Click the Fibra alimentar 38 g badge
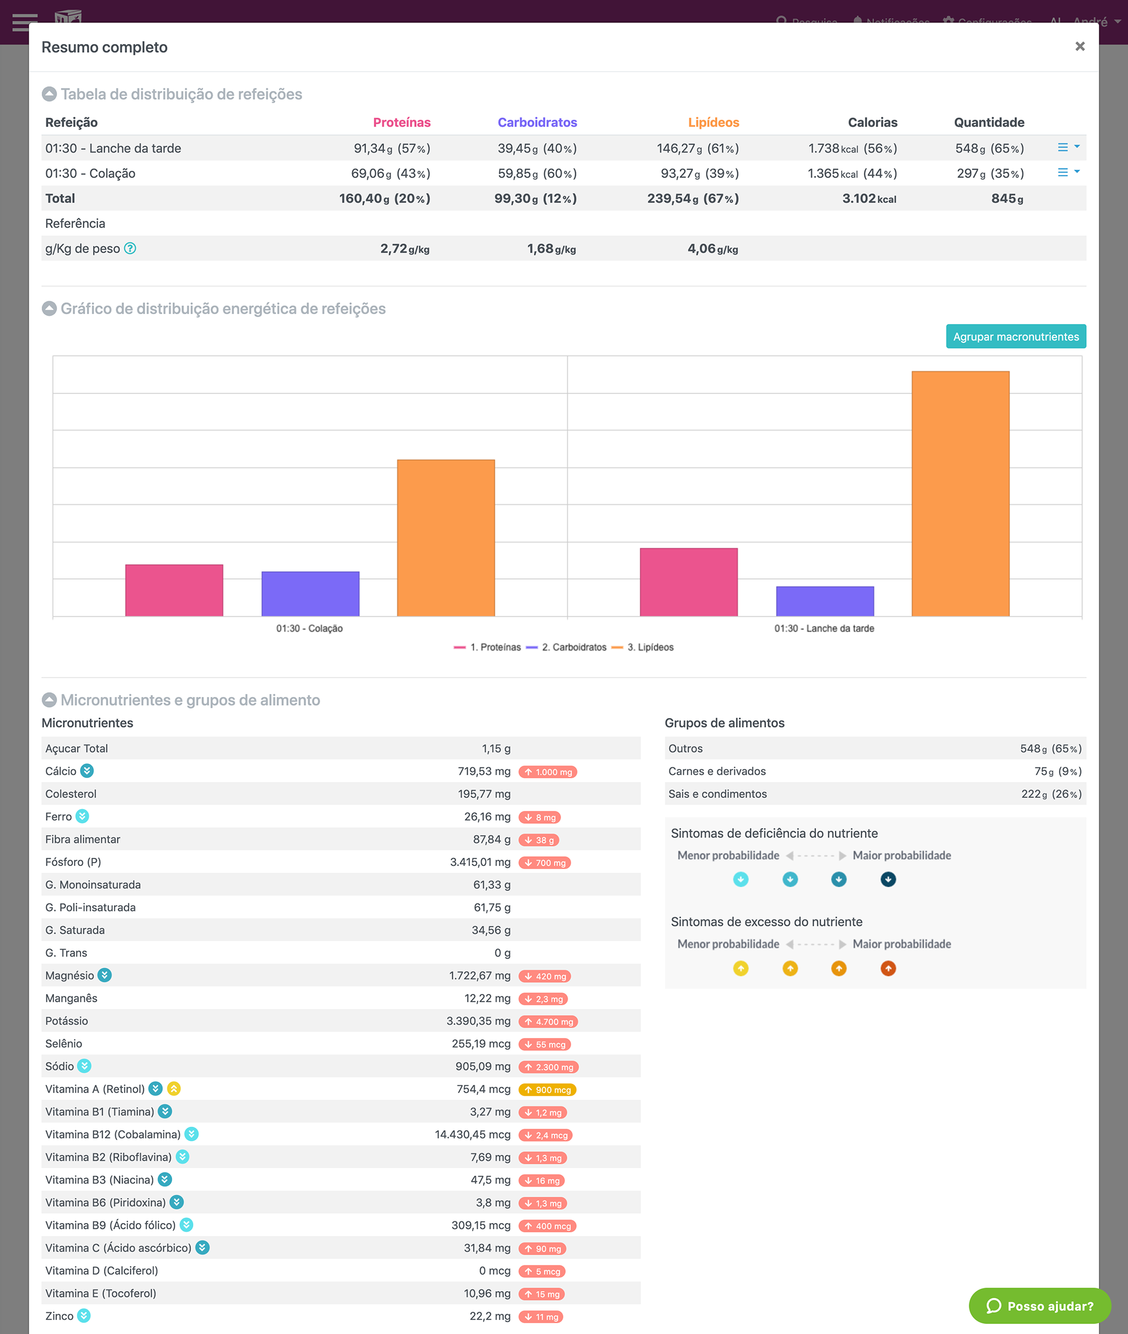 click(x=539, y=840)
